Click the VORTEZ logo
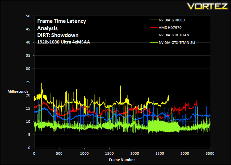Image resolution: width=231 pixels, height=165 pixels. point(207,6)
